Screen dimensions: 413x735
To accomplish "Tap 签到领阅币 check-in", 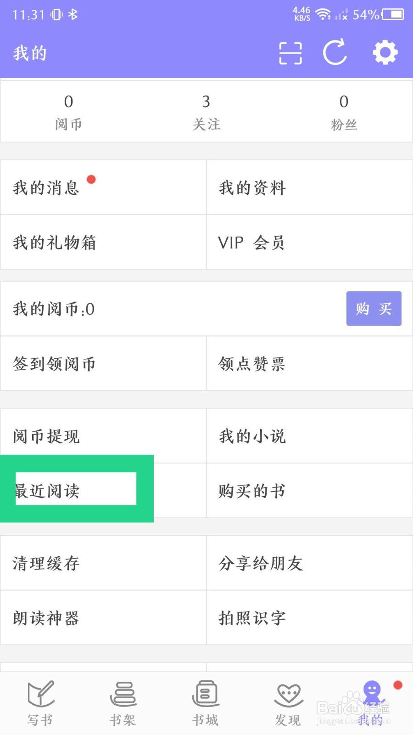I will point(103,363).
